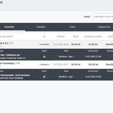
Task: Click the Câștiguri posibile column header
Action: [93, 36]
